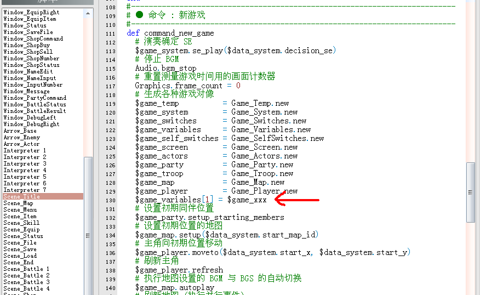Select Window_ShopCommand in the list

[x=33, y=38]
